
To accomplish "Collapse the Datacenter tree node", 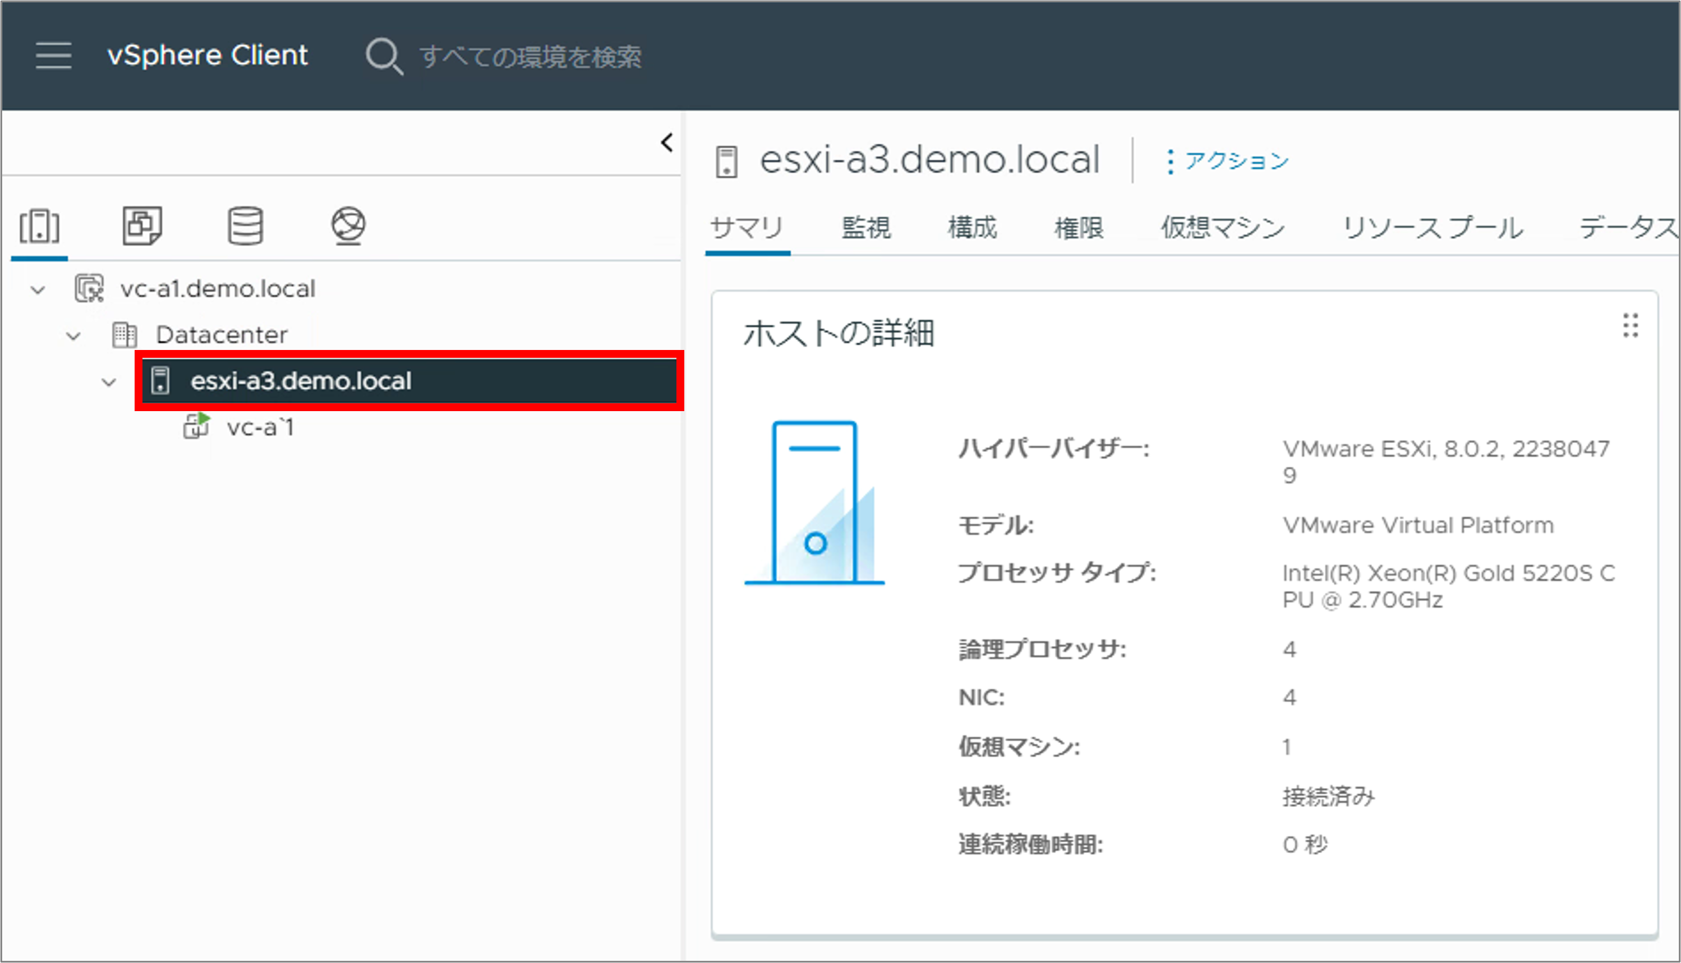I will pyautogui.click(x=73, y=336).
